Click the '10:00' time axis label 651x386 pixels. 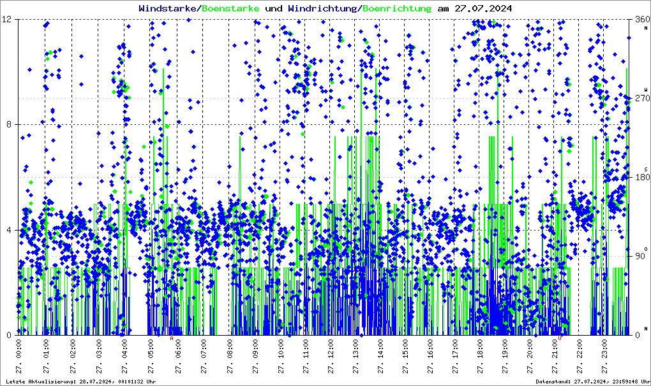pos(281,350)
